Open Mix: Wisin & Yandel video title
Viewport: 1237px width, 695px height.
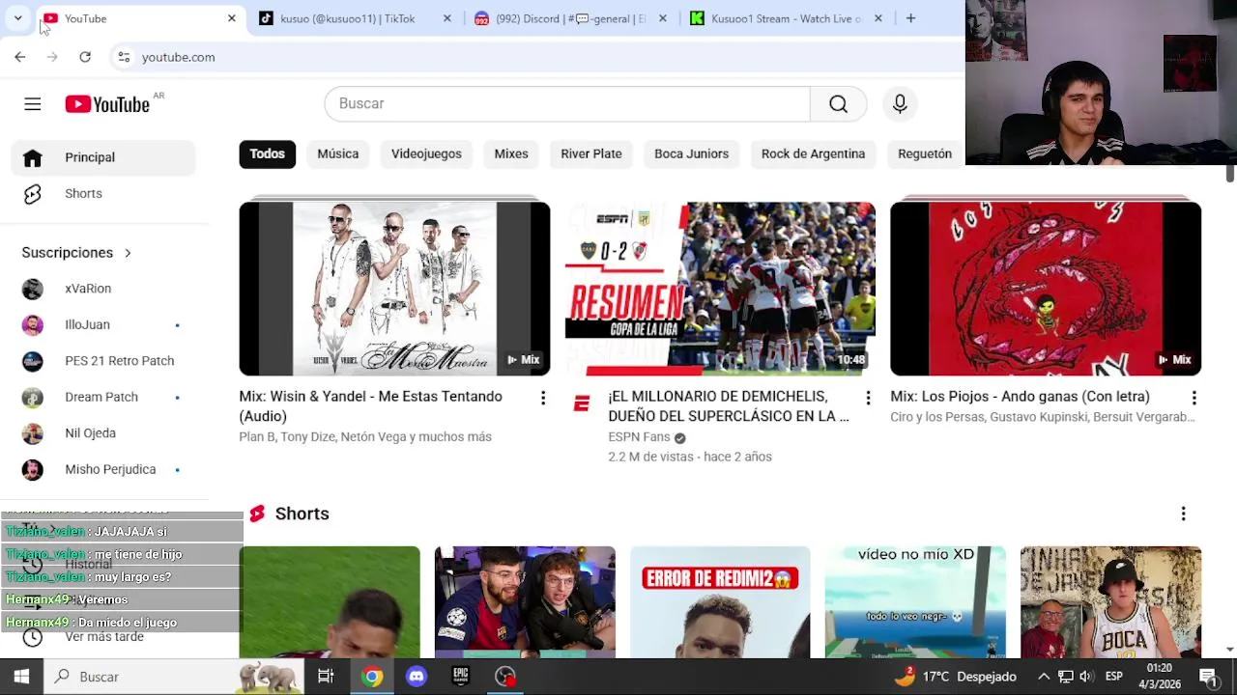[x=371, y=406]
